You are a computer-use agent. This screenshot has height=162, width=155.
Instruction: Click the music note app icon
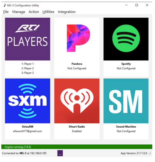(x=5, y=5)
